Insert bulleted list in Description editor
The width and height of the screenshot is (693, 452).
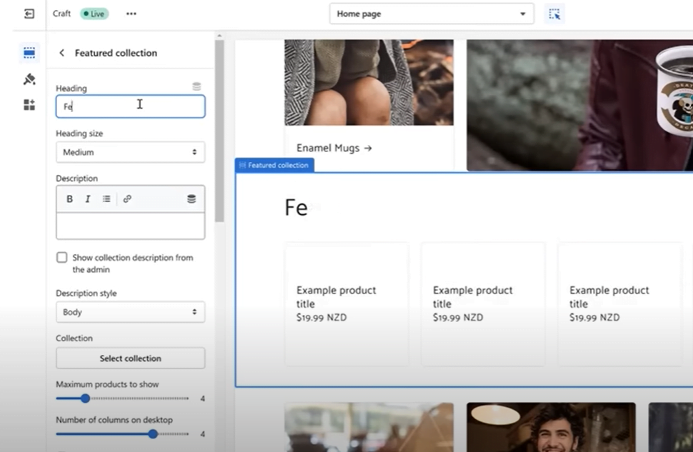coord(106,199)
